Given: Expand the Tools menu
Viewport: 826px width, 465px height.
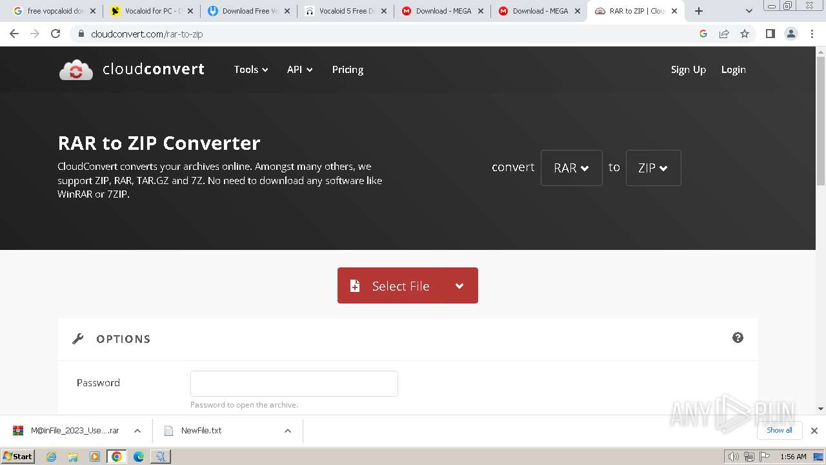Looking at the screenshot, I should pos(251,69).
